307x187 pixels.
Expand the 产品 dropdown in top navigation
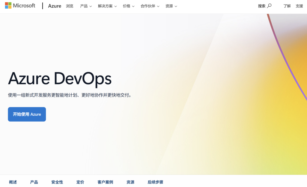pyautogui.click(x=86, y=6)
